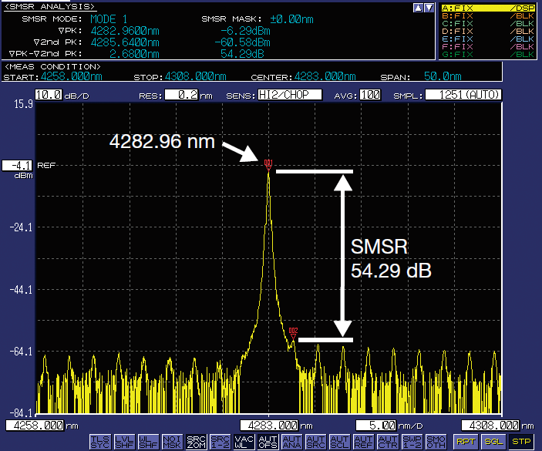The image size is (542, 451).
Task: Select green trace G:FIX entry
Action: tap(486, 54)
